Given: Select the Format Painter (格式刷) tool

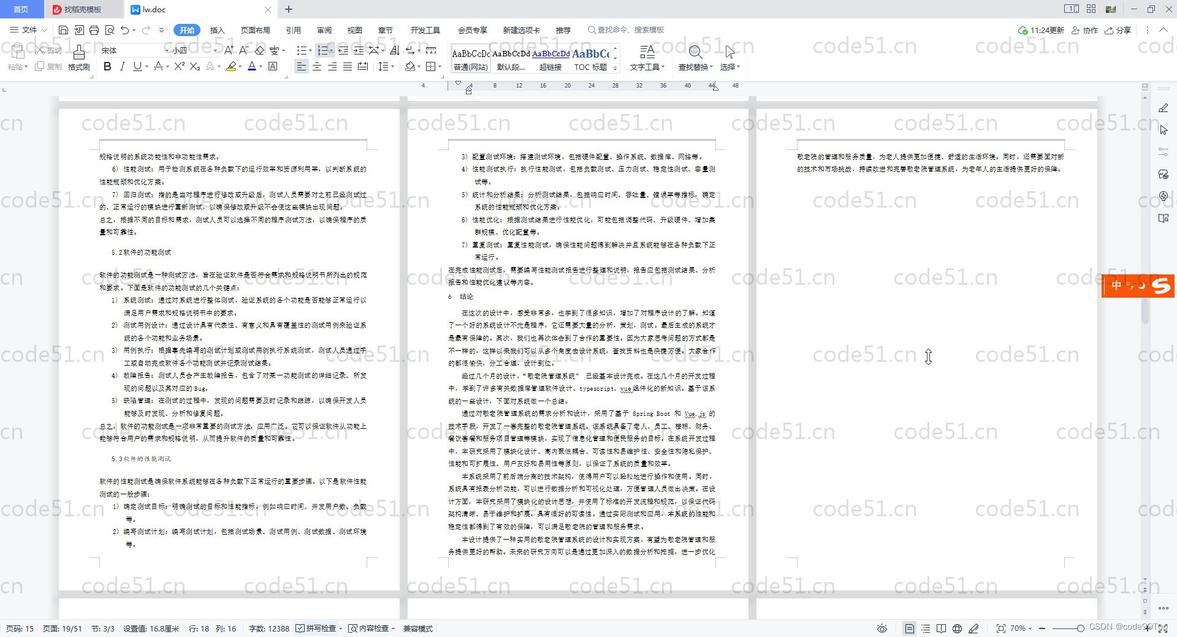Looking at the screenshot, I should (x=78, y=58).
